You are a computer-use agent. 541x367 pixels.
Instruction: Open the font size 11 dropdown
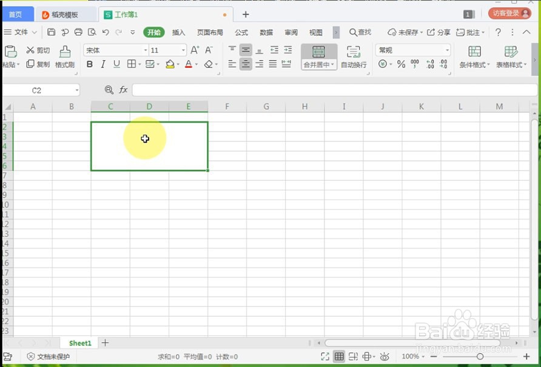click(184, 50)
